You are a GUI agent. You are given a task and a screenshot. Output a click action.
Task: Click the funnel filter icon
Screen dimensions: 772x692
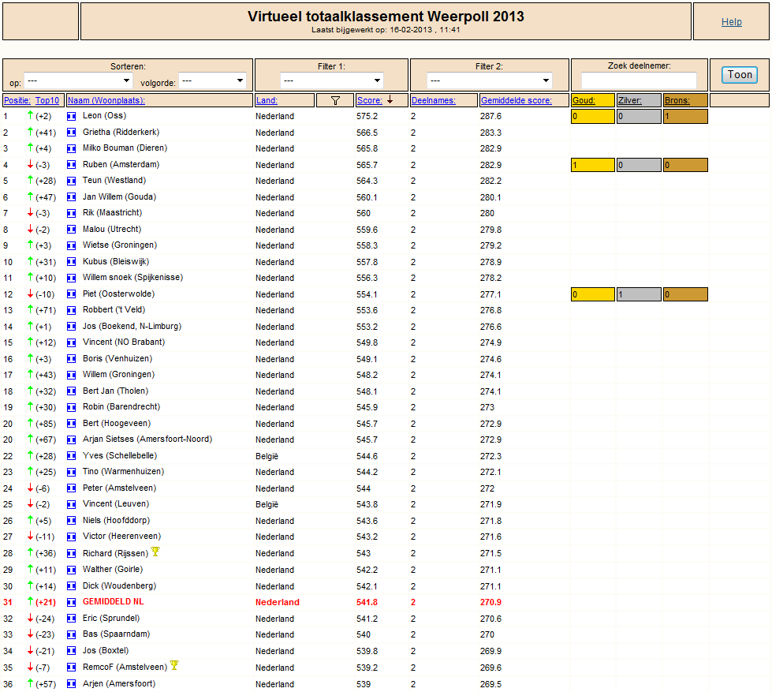(x=335, y=100)
